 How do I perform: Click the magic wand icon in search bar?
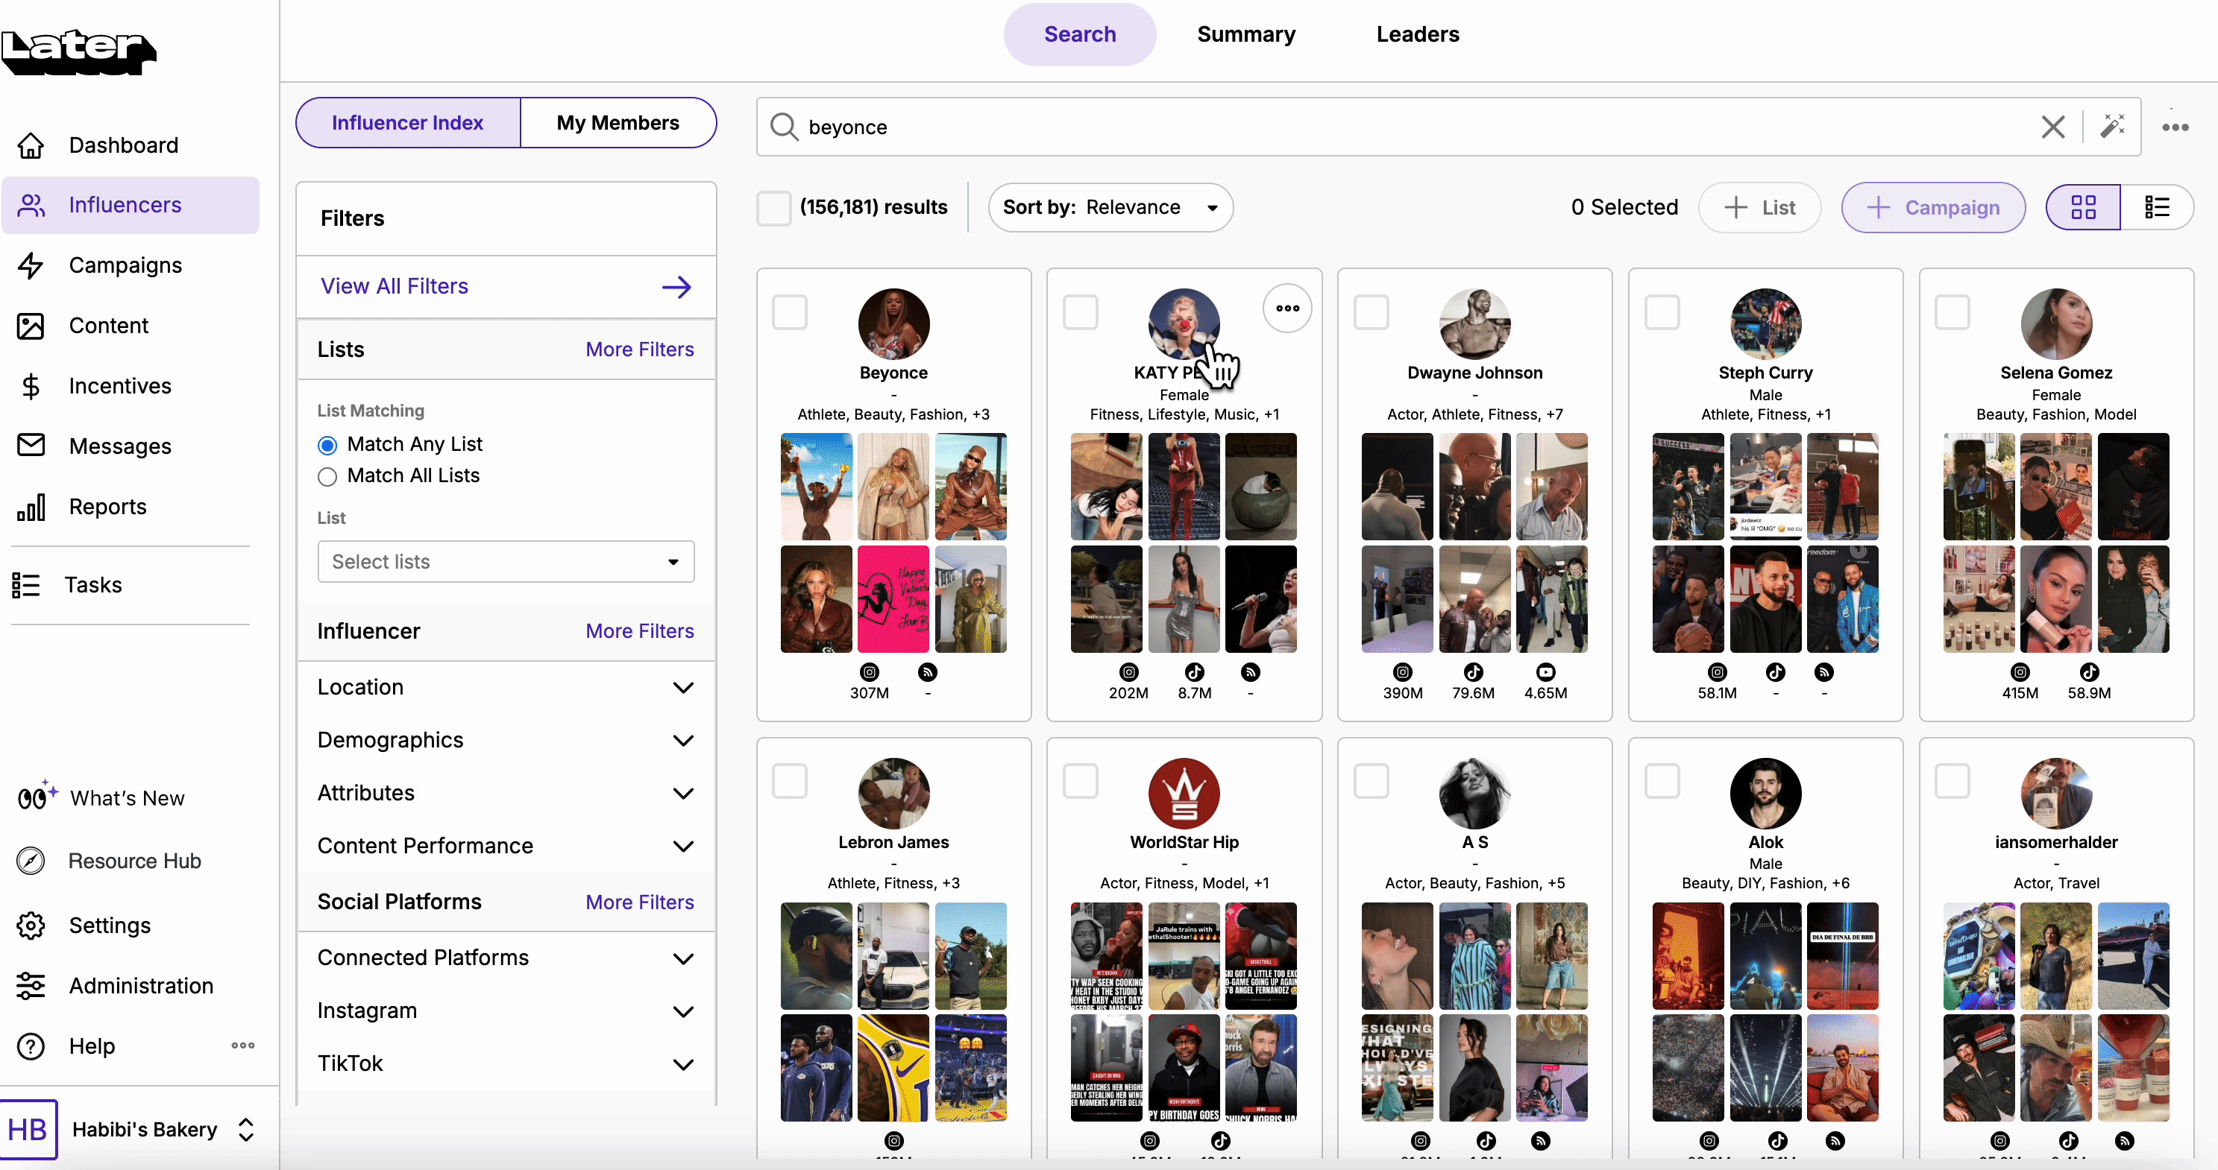coord(2112,127)
